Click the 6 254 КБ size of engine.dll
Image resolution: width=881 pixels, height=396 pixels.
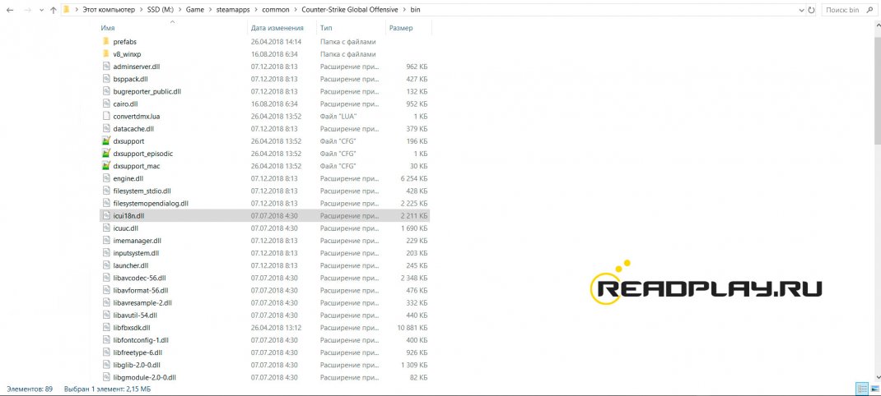(414, 178)
